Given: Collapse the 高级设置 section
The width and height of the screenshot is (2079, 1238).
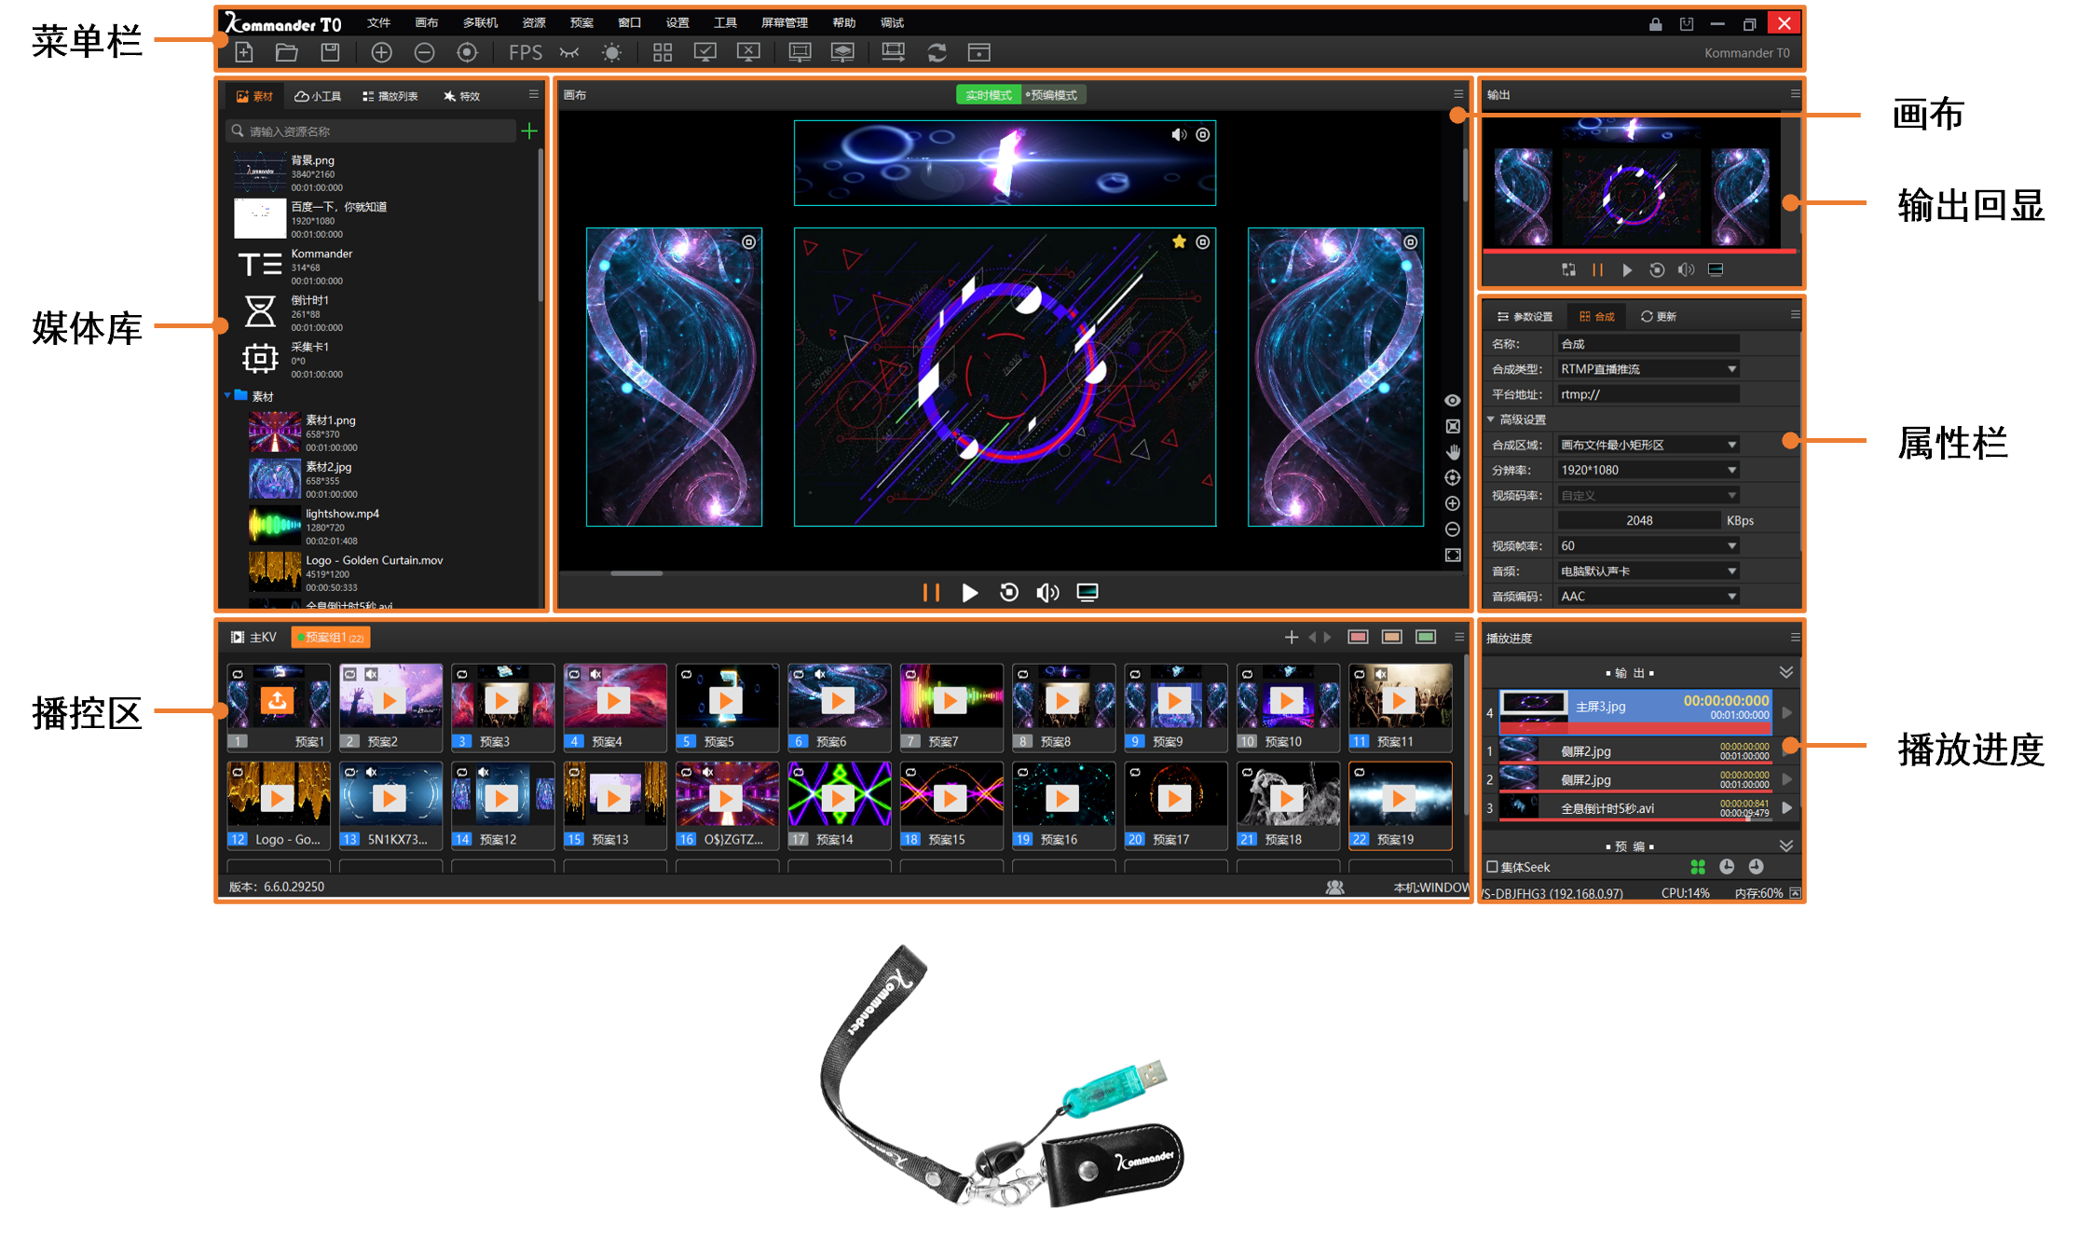Looking at the screenshot, I should coord(1491,420).
